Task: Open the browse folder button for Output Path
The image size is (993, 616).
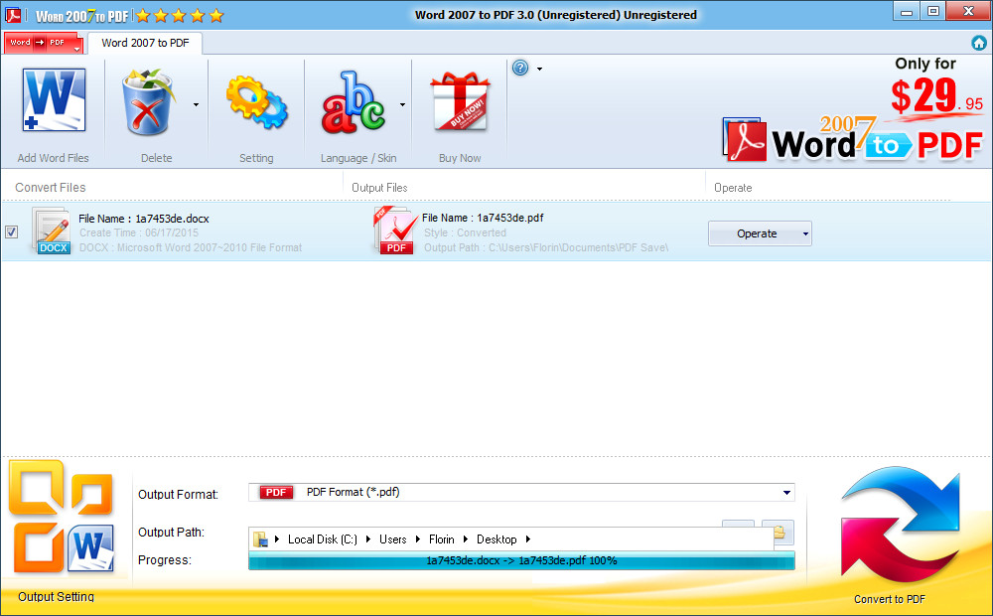Action: [780, 533]
